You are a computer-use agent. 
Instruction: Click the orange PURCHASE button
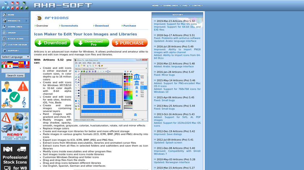130,42
